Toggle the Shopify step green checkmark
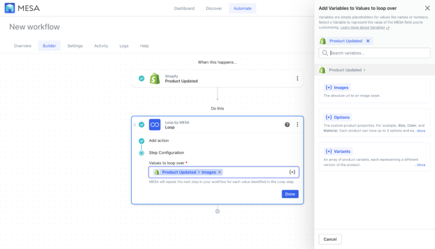The width and height of the screenshot is (435, 249). (142, 78)
